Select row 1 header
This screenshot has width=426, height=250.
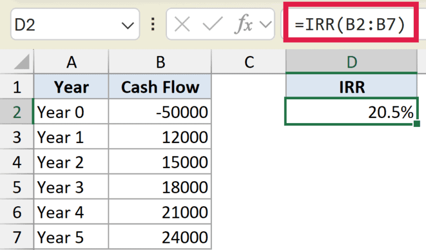[x=17, y=87]
